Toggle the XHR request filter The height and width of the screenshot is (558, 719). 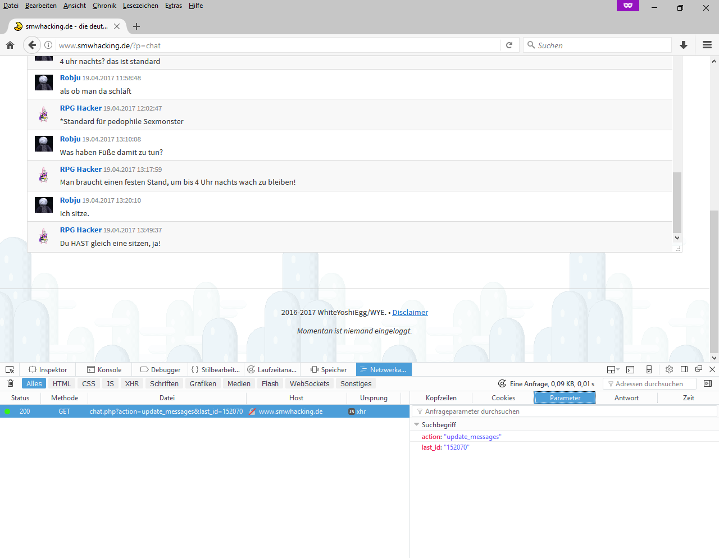[132, 384]
